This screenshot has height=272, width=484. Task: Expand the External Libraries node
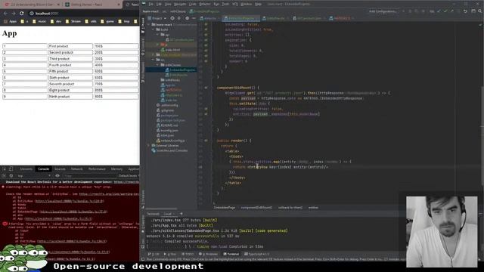pyautogui.click(x=149, y=146)
